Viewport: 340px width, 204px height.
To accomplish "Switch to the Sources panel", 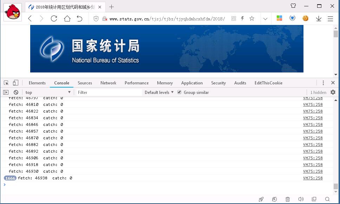I will pos(85,83).
